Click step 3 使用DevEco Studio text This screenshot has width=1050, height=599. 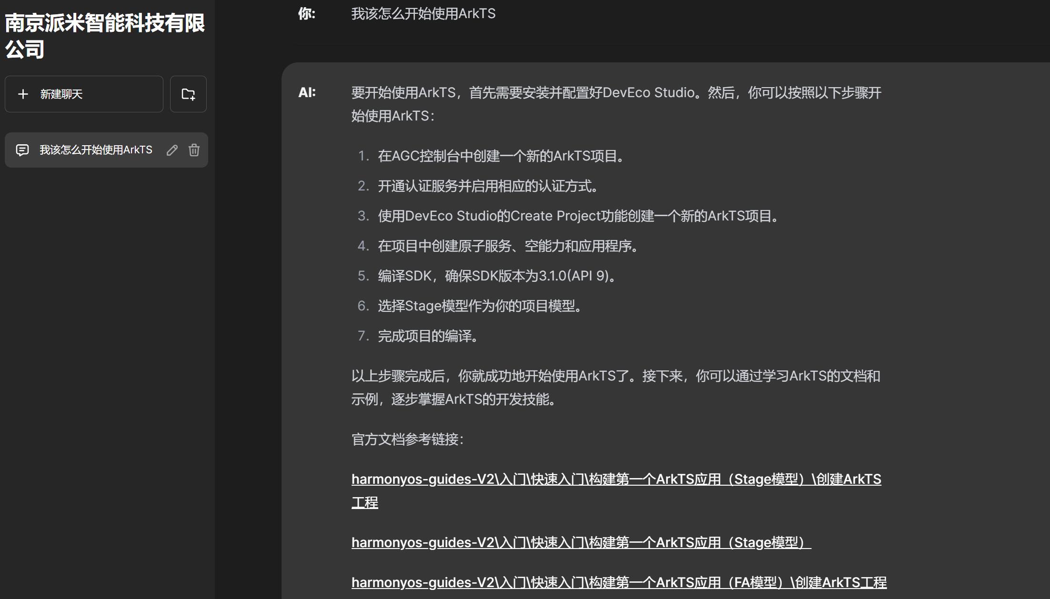pos(580,216)
